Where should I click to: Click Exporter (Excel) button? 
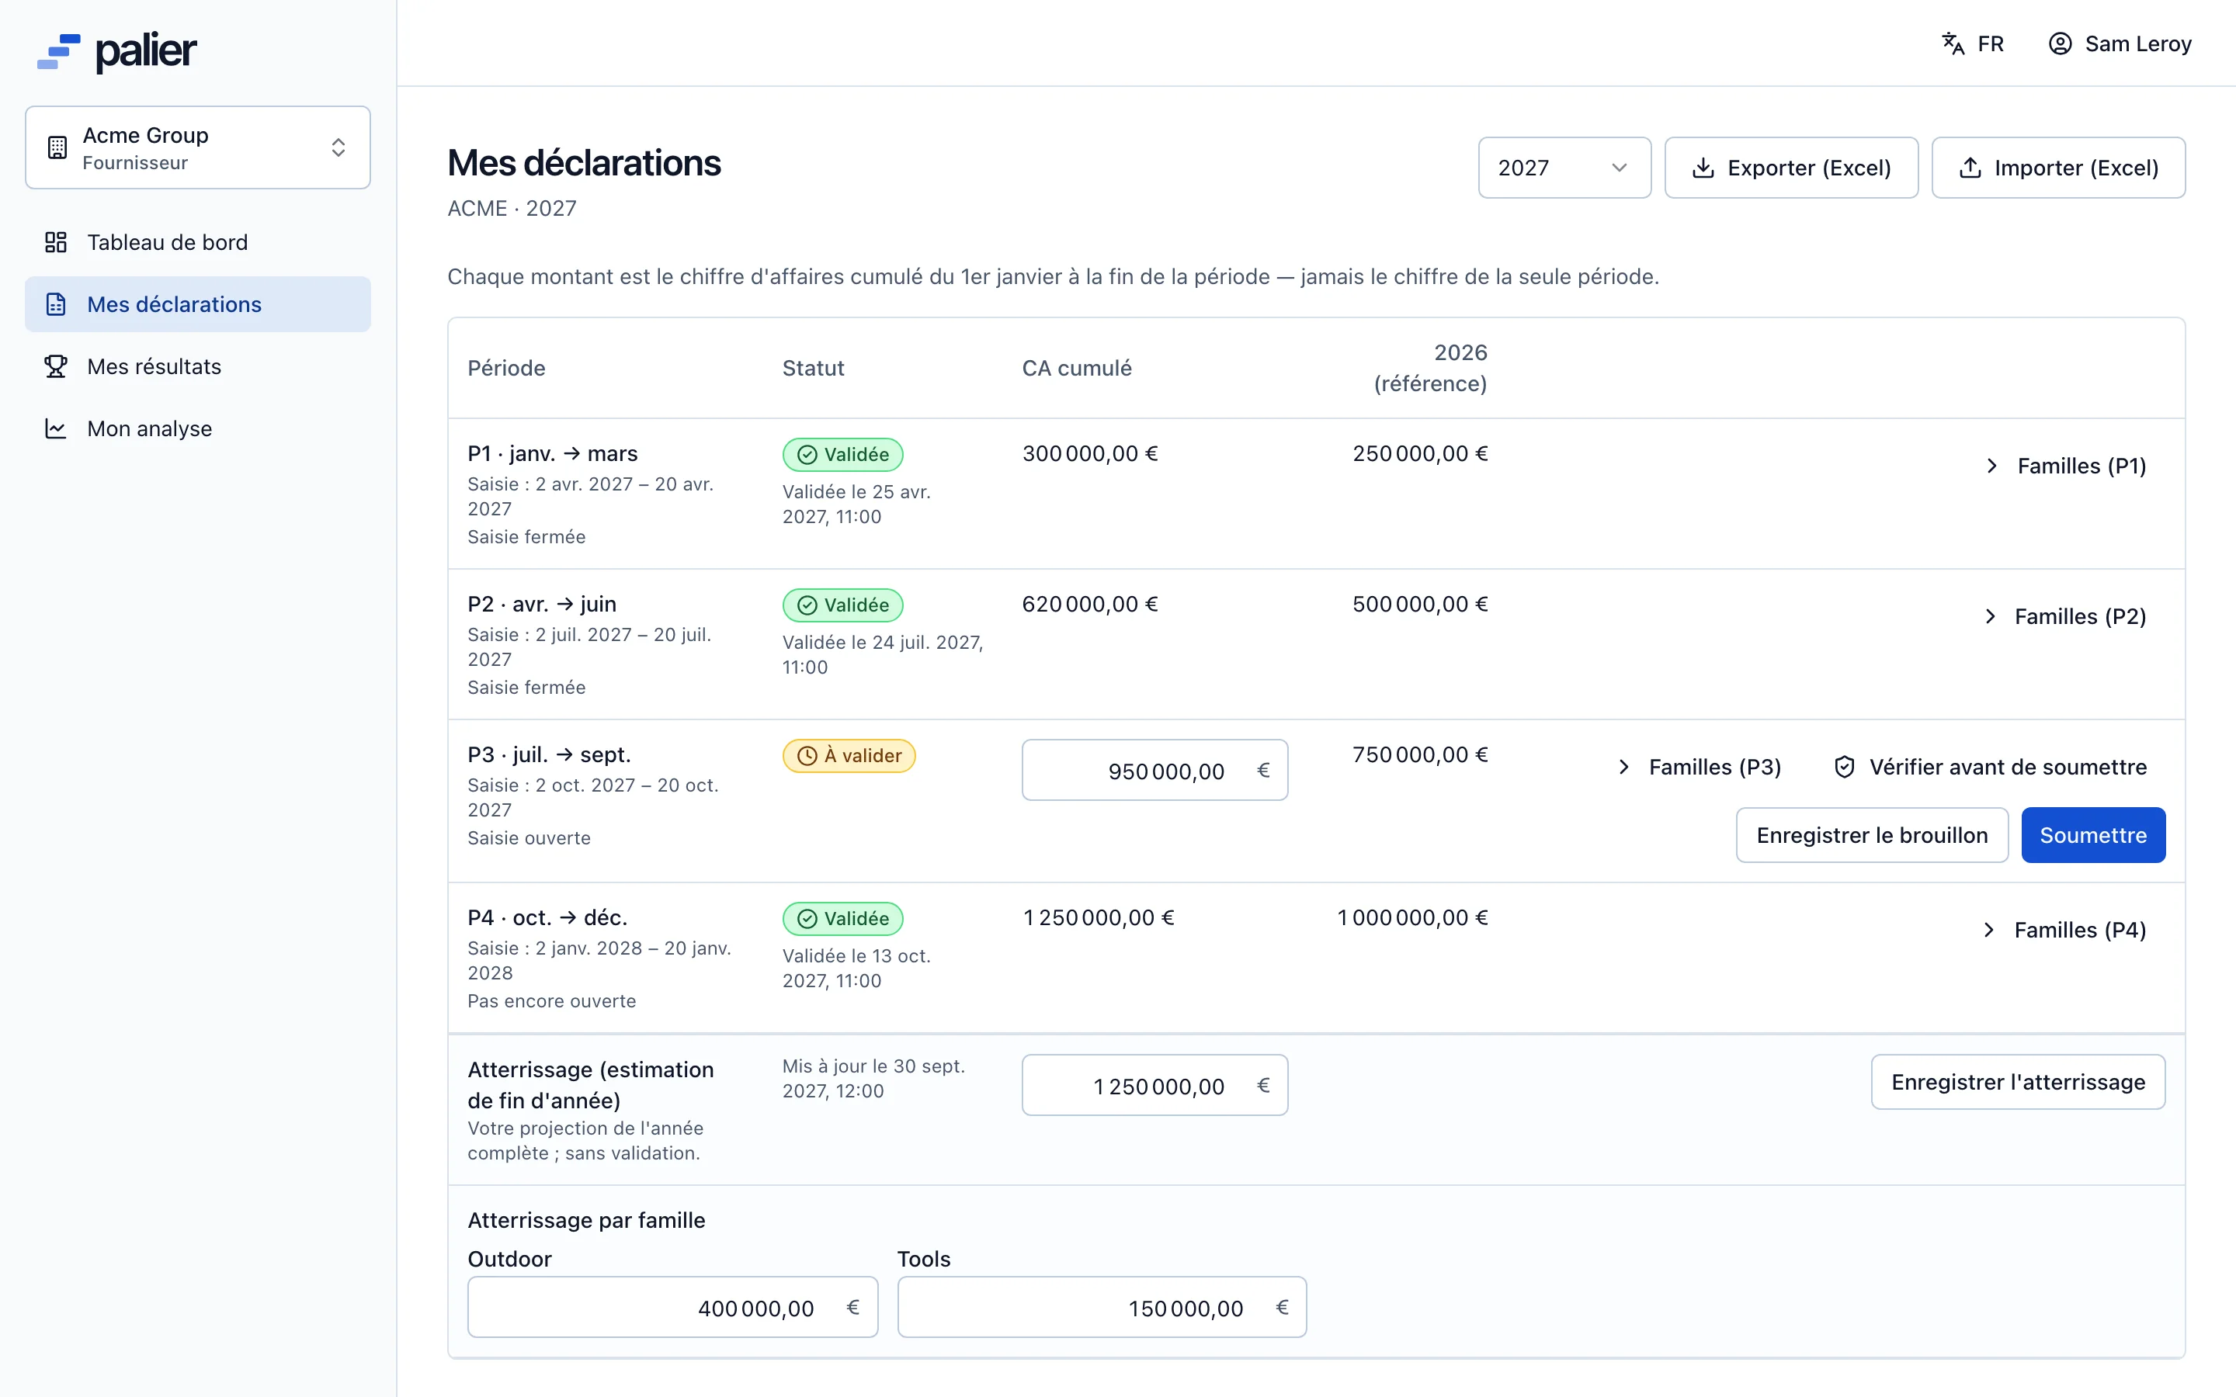(x=1790, y=167)
